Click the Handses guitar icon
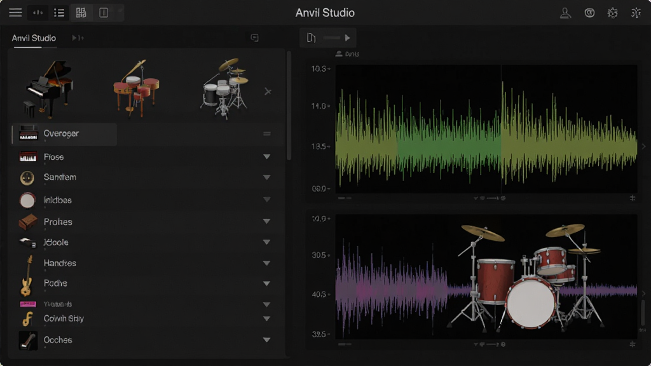651x366 pixels. coord(27,275)
